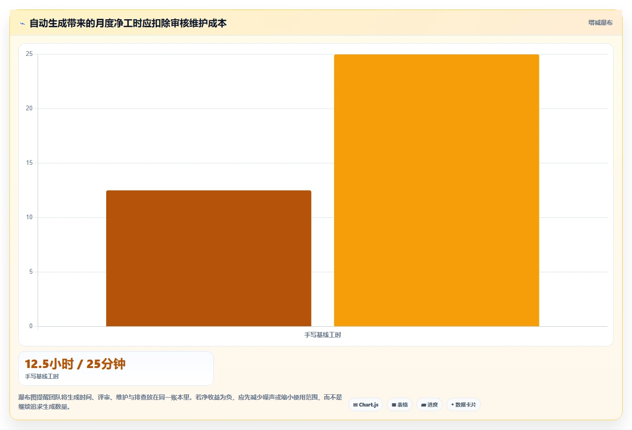The height and width of the screenshot is (430, 632).
Task: Click the y-axis value 15
Action: coord(29,163)
